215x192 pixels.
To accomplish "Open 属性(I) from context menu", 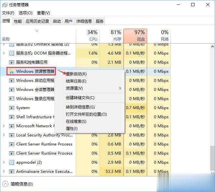I will 71,129.
